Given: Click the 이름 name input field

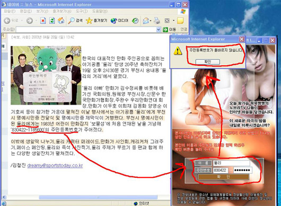Looking at the screenshot, I should pyautogui.click(x=231, y=163).
